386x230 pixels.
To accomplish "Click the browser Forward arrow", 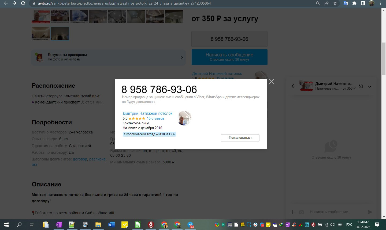I will coord(14,3).
